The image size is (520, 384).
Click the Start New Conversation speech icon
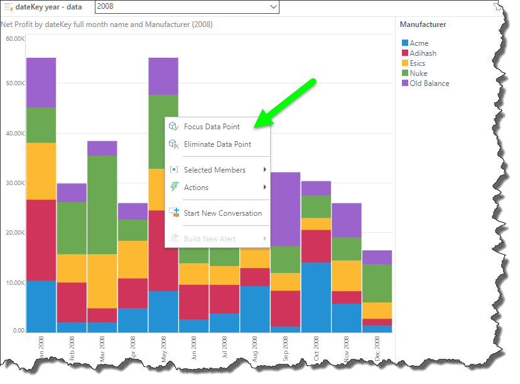click(174, 213)
